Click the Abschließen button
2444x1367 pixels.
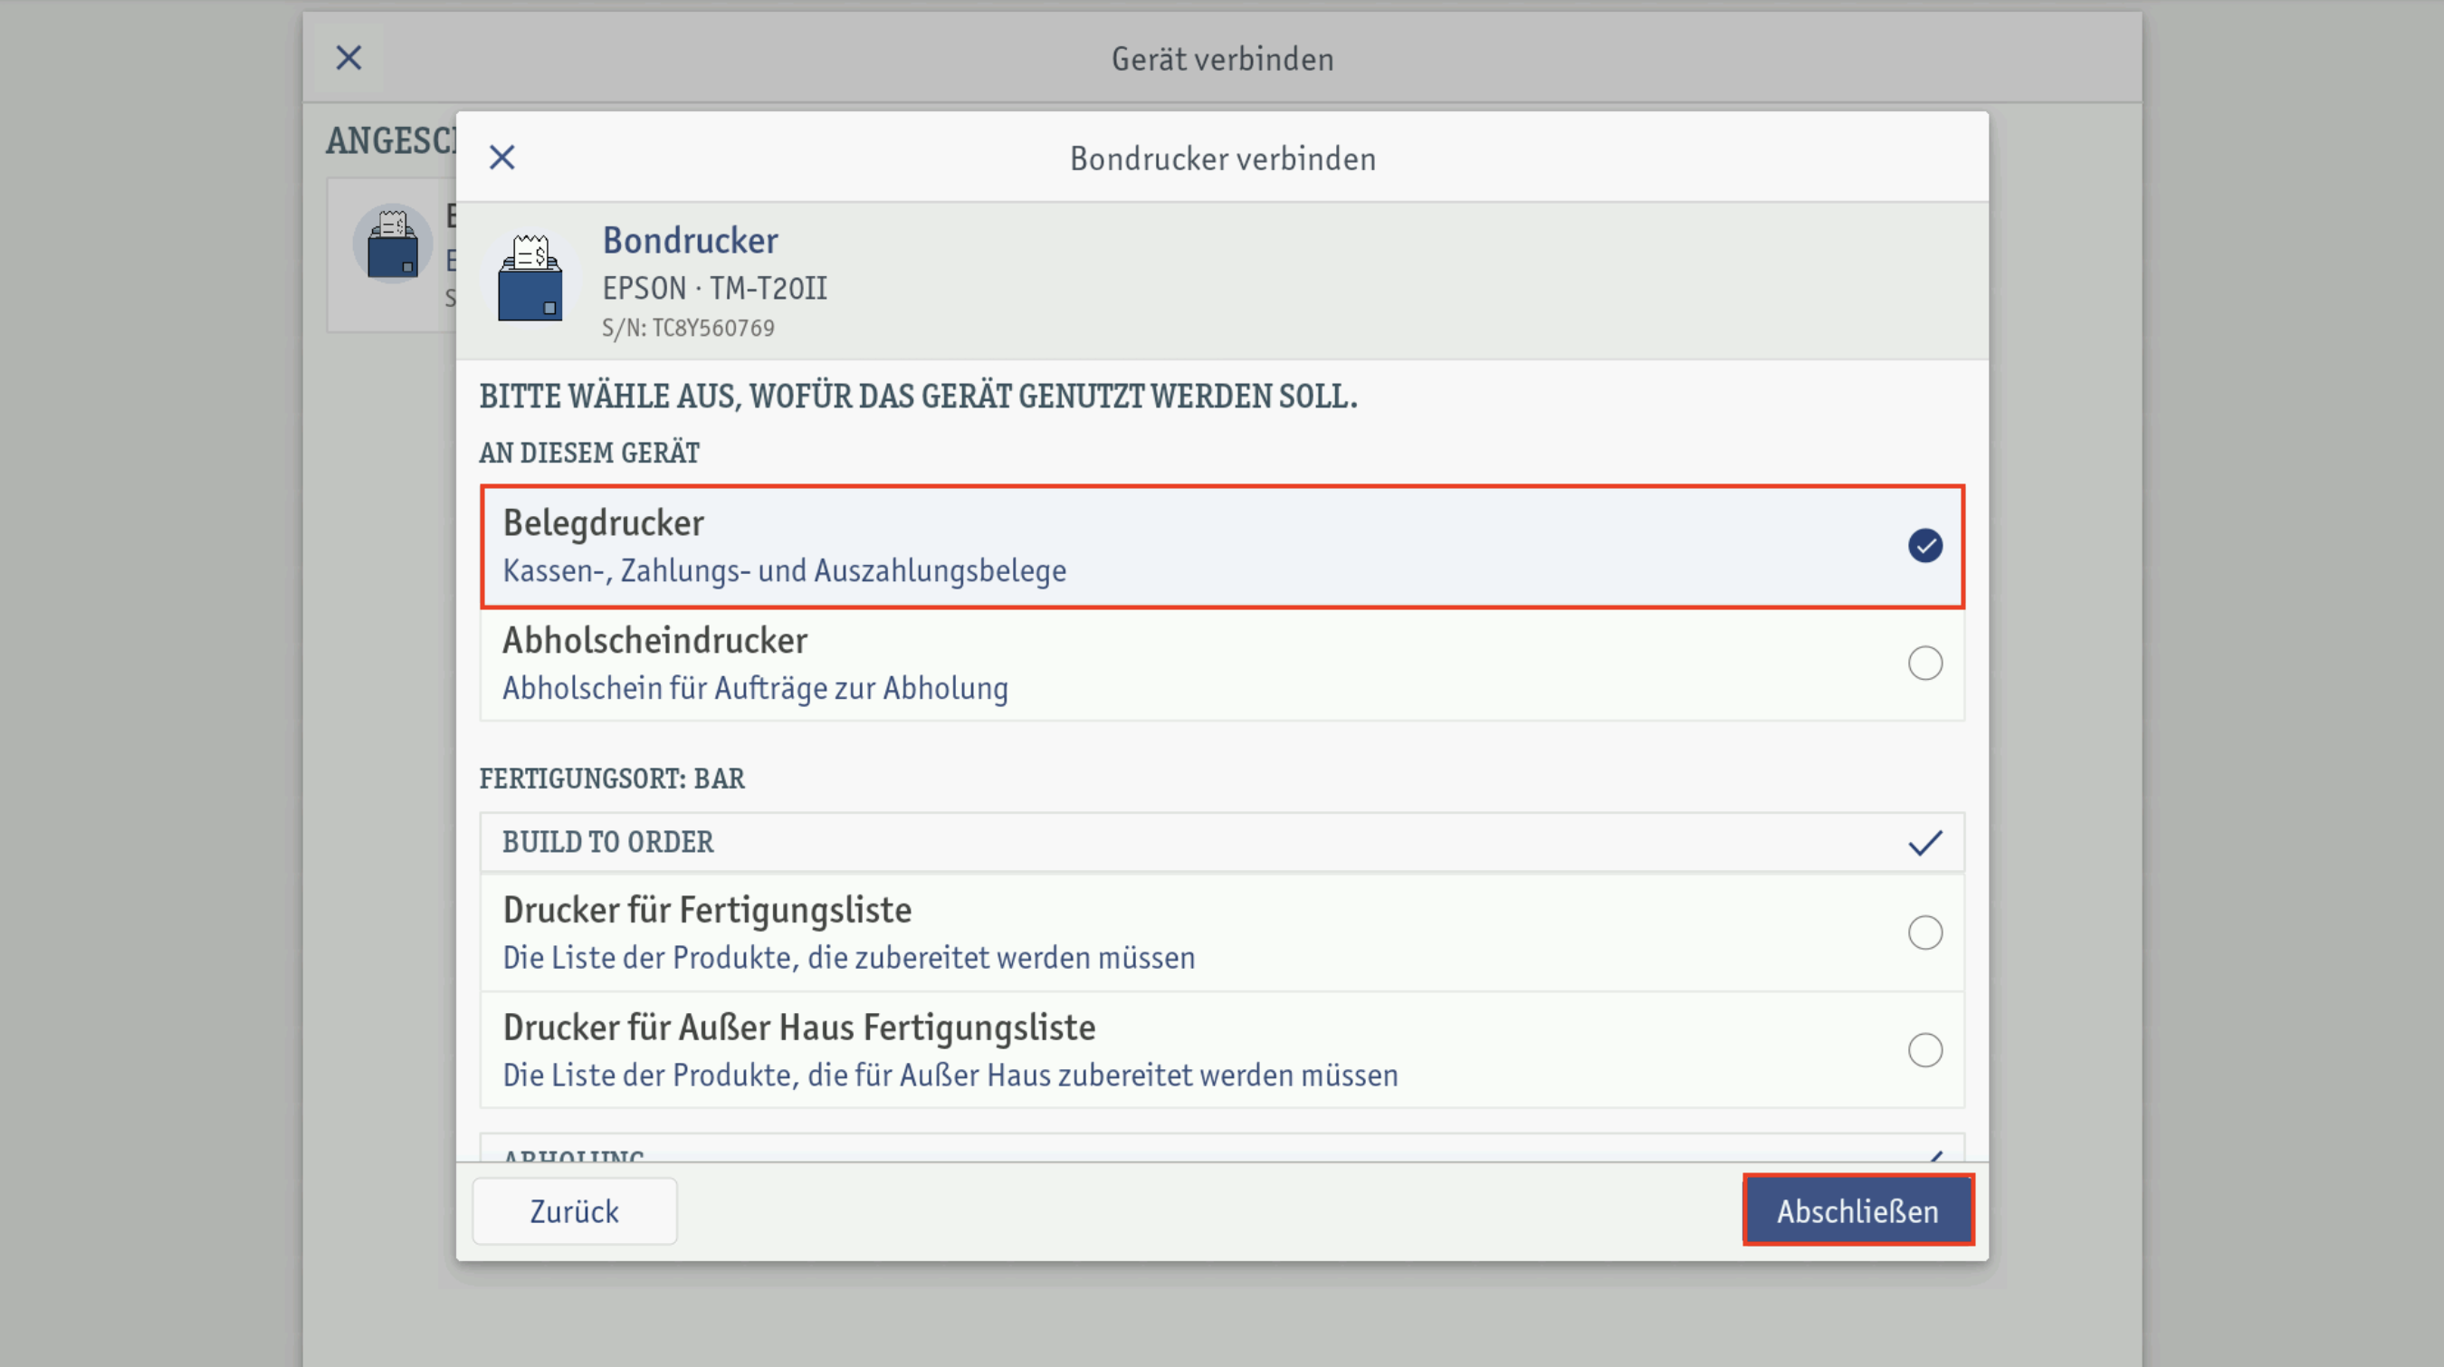point(1857,1210)
